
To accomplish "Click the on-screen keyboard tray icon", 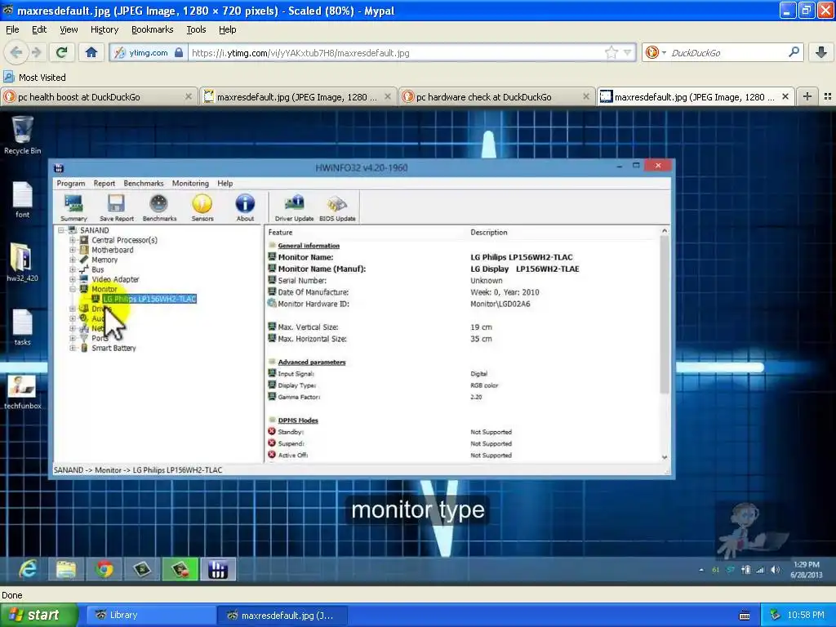I will click(745, 616).
